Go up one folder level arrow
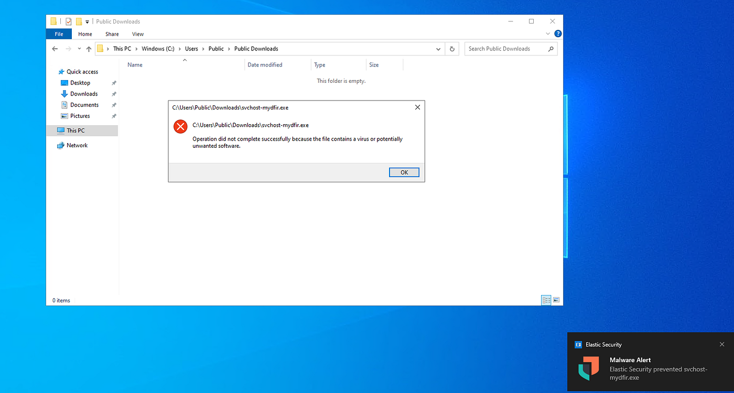 point(88,49)
